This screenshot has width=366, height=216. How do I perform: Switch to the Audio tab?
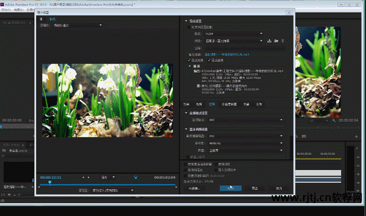(x=212, y=104)
